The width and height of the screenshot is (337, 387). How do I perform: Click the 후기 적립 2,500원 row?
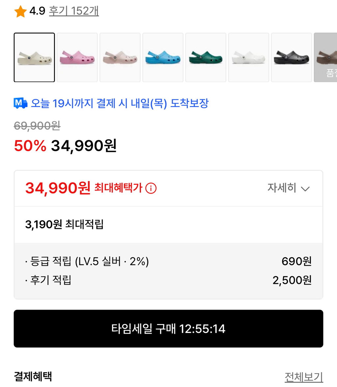(x=168, y=280)
